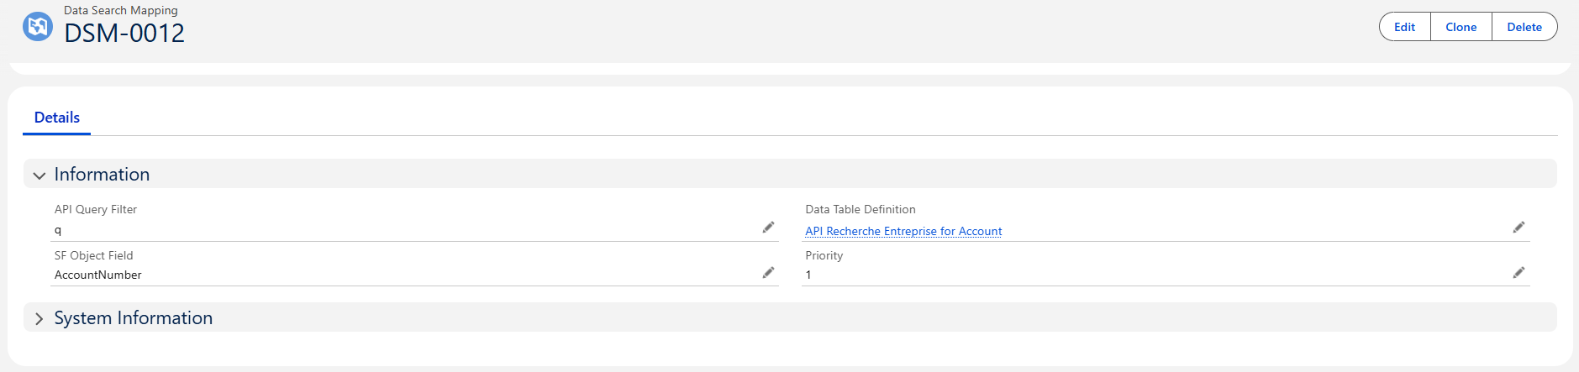1579x372 pixels.
Task: Click the Data Table Definition label
Action: click(x=861, y=209)
